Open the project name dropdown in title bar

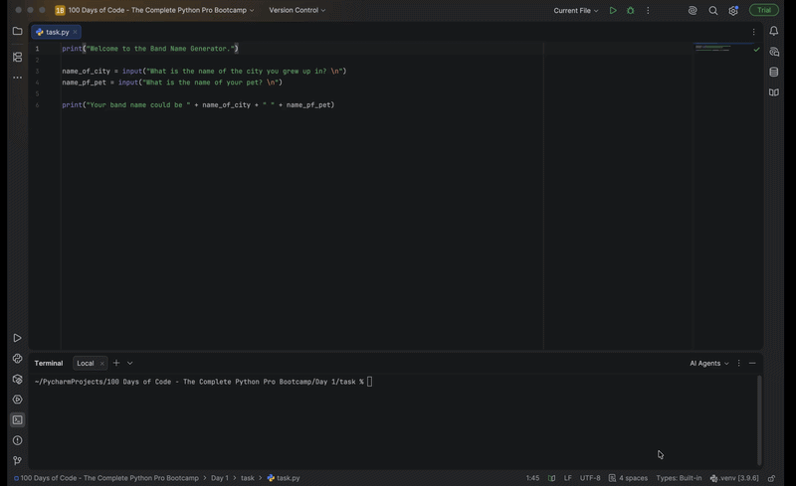(x=161, y=10)
